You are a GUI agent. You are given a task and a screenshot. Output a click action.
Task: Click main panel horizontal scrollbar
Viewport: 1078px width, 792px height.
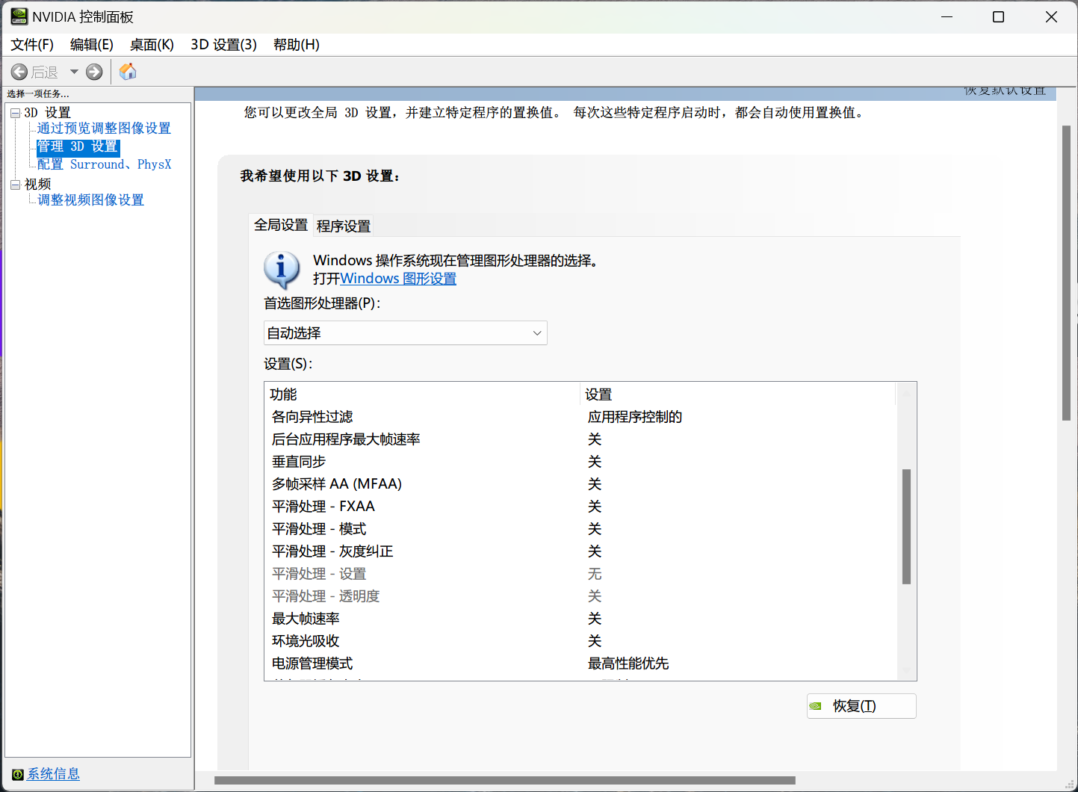505,780
